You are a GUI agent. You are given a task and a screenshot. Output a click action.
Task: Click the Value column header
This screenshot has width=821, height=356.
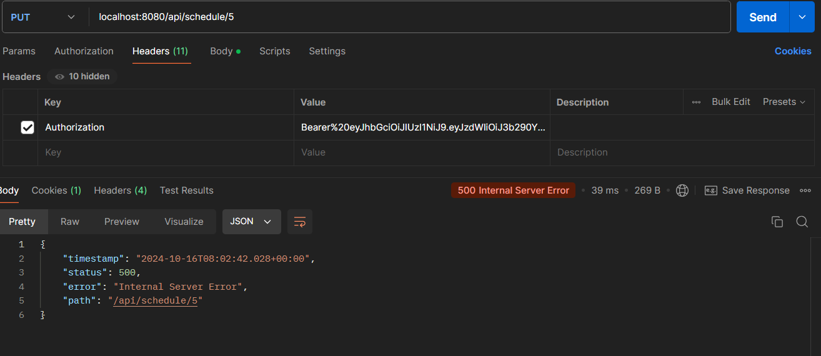click(313, 102)
